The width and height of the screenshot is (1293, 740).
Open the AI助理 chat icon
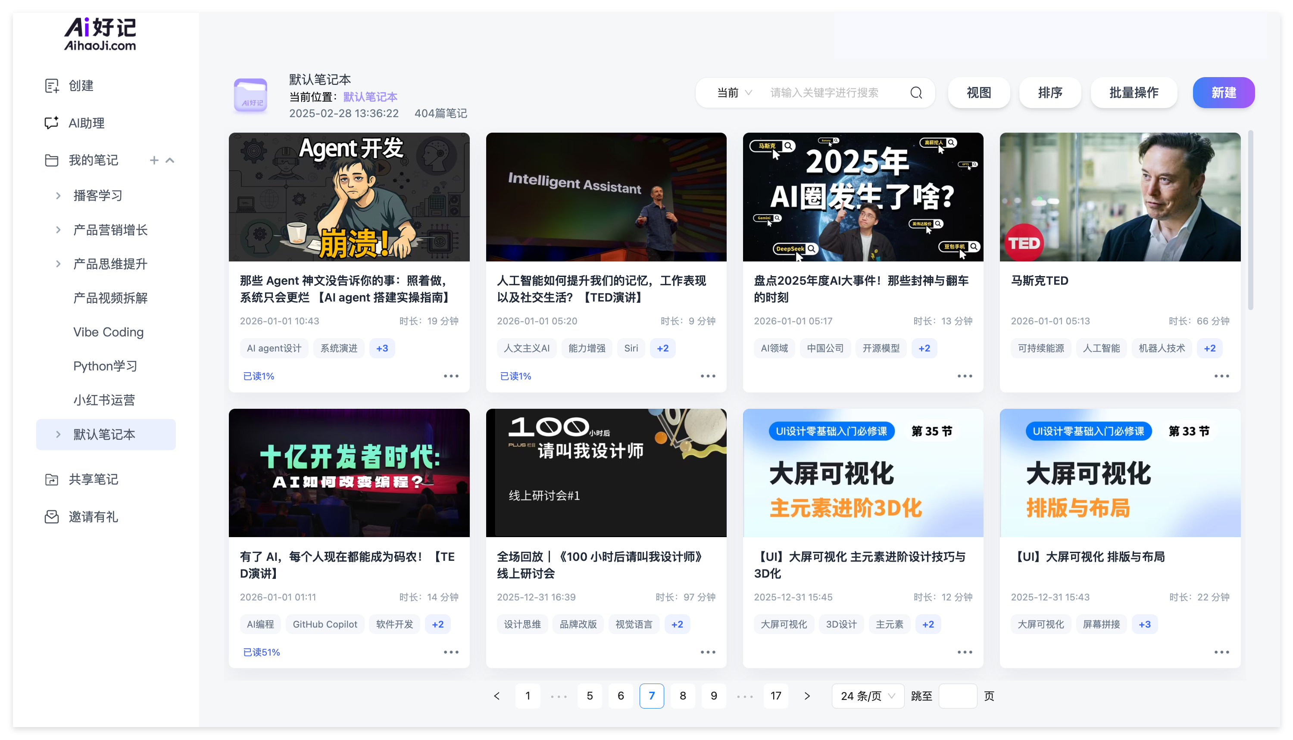pos(51,122)
